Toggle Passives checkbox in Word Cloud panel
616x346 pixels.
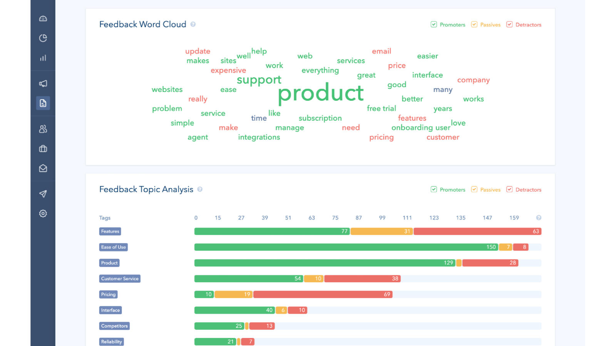(x=474, y=25)
